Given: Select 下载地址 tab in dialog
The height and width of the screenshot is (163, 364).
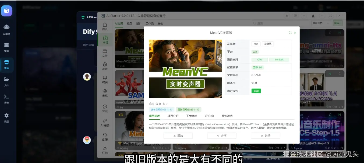Looking at the screenshot, I should tap(192, 116).
